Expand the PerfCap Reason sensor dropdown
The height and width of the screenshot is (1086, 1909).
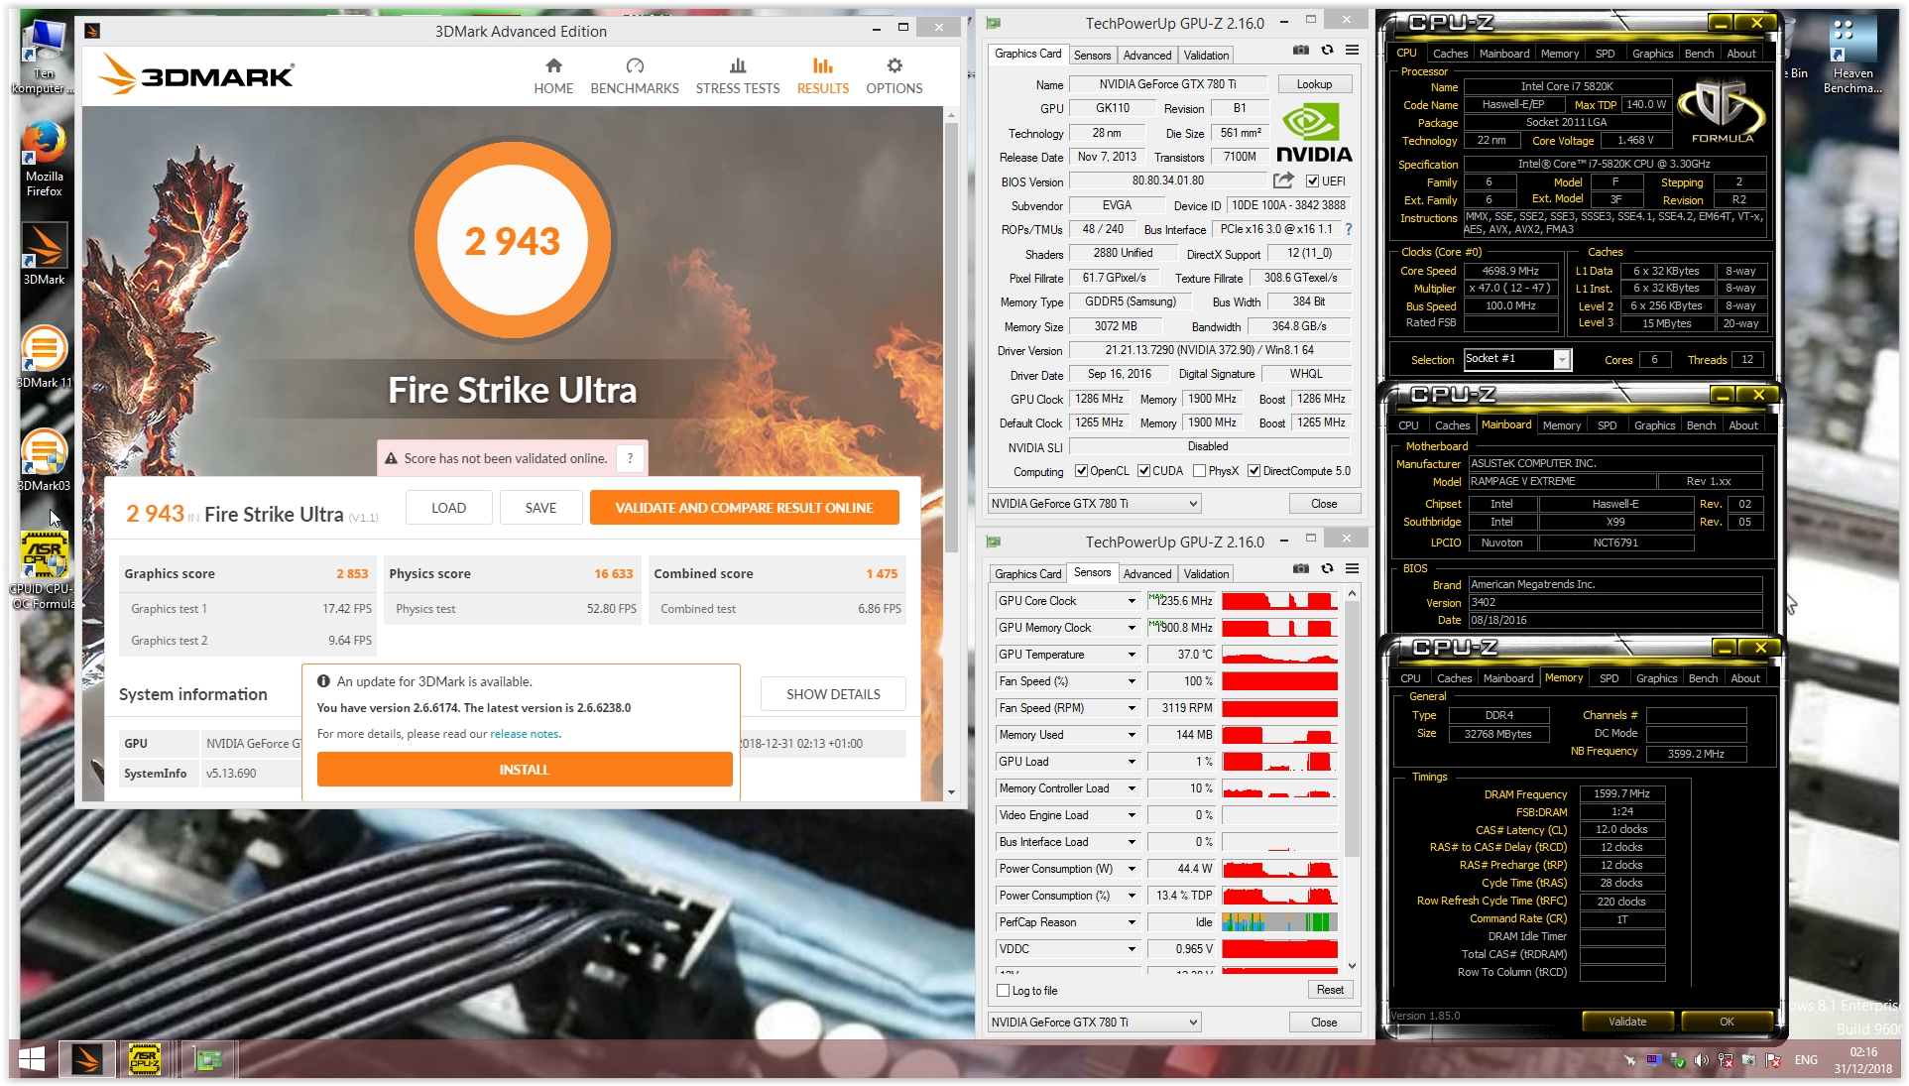1132,922
